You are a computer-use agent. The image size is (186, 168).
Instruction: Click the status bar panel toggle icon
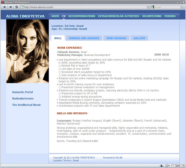pos(162,166)
